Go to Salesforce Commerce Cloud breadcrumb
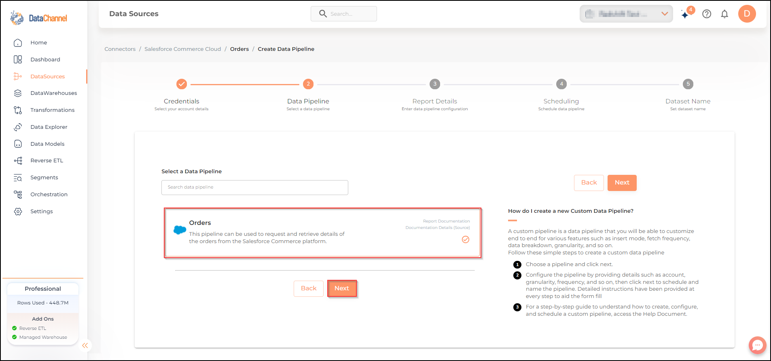The width and height of the screenshot is (771, 361). tap(183, 49)
